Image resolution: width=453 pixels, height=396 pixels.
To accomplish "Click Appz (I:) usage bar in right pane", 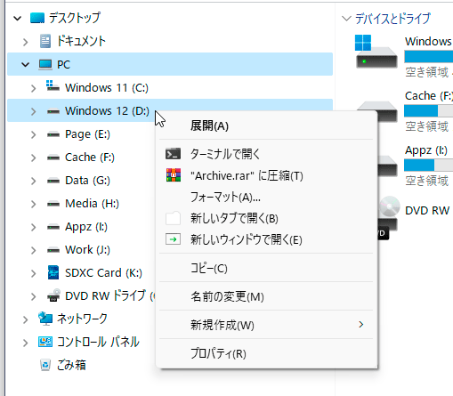I will 428,165.
